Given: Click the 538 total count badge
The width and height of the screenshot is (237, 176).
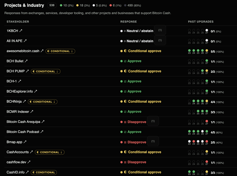Looking at the screenshot, I should (52, 5).
